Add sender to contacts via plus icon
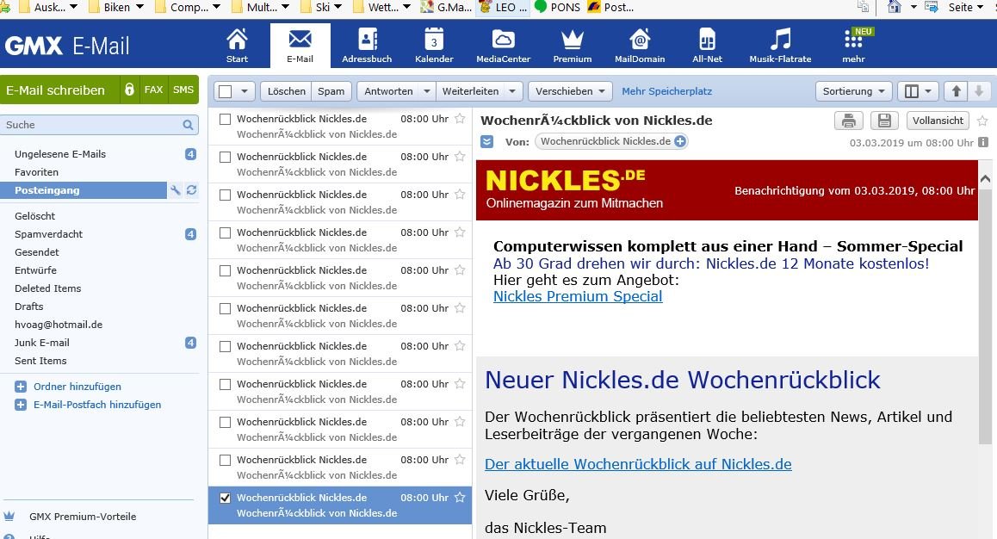Screen dimensions: 997x539 pos(680,141)
